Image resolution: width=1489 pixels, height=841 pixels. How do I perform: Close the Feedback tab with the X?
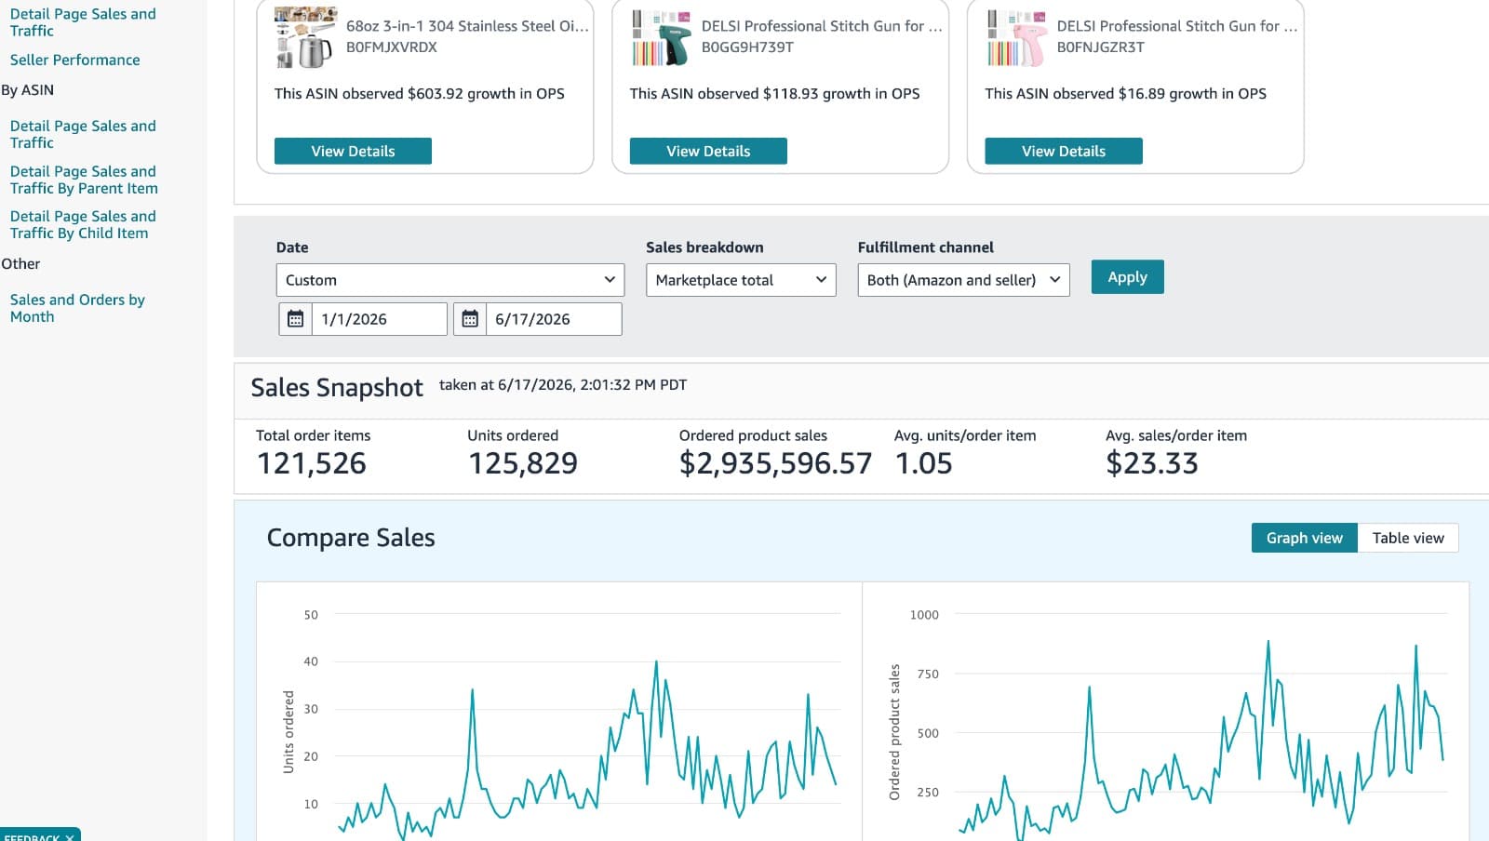click(70, 837)
